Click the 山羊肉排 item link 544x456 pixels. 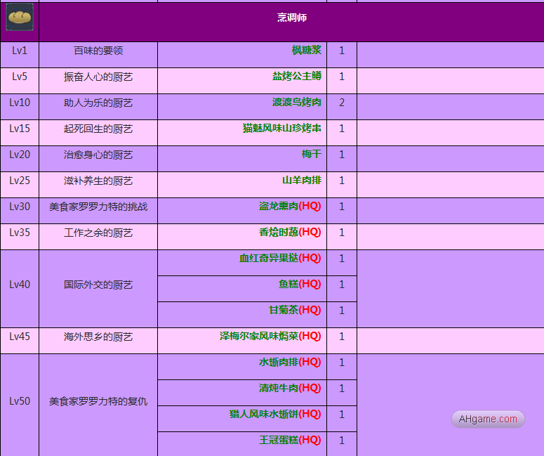point(301,181)
